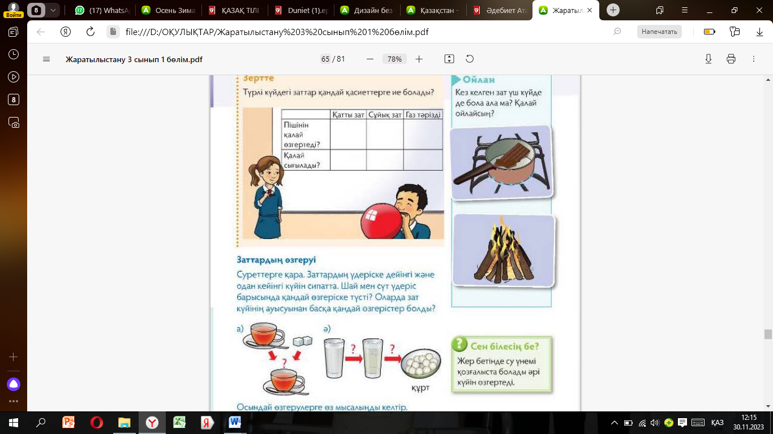Zoom in the PDF with plus icon

pos(419,59)
